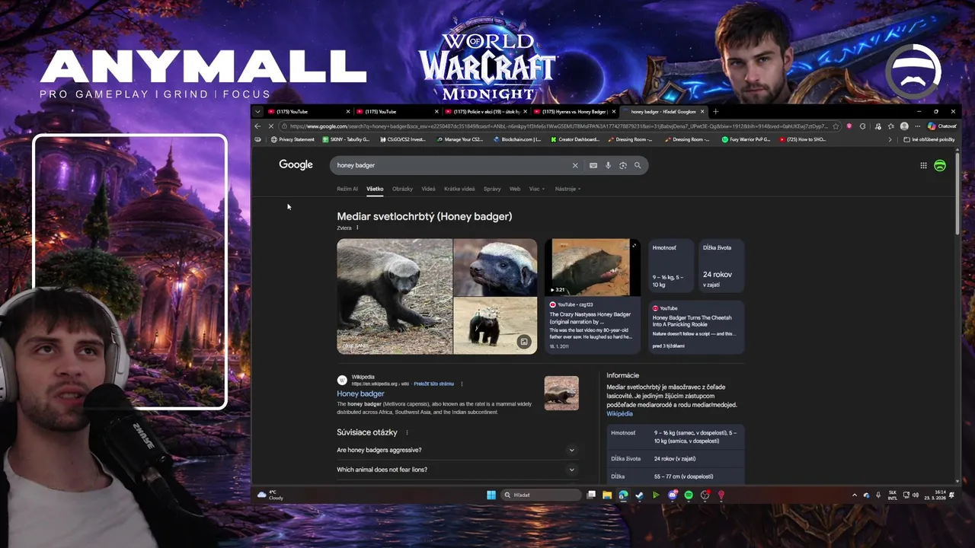Click the Dĺžka života 24 rokov card

(721, 266)
